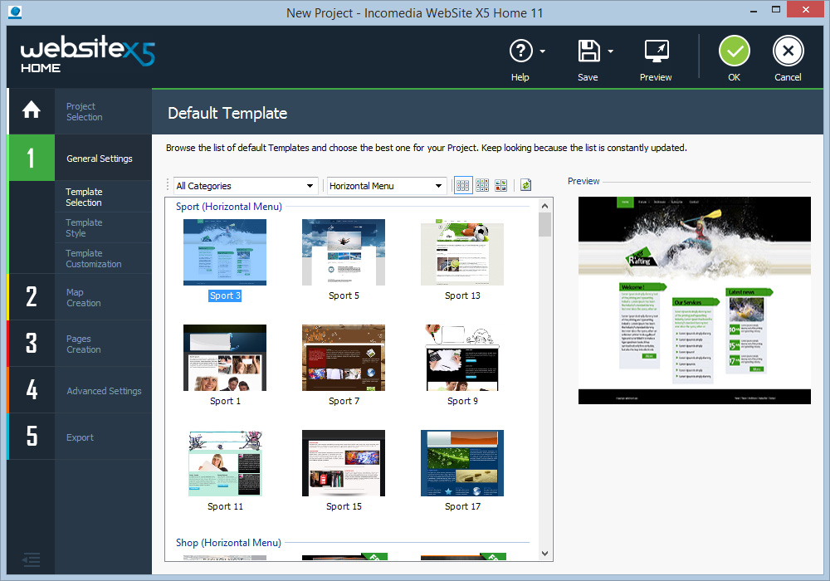This screenshot has height=581, width=830.
Task: Open the Help question mark icon
Action: pos(521,51)
